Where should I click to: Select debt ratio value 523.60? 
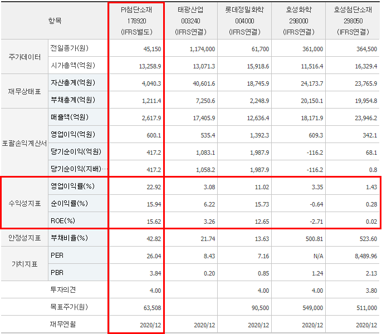tap(369, 239)
